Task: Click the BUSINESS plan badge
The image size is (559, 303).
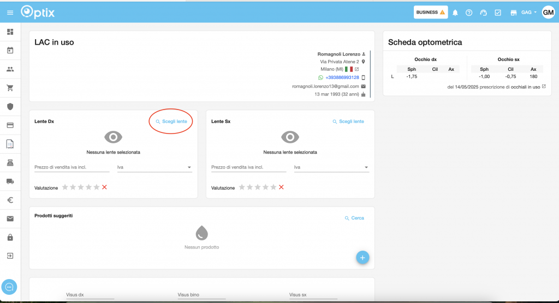Action: 431,13
